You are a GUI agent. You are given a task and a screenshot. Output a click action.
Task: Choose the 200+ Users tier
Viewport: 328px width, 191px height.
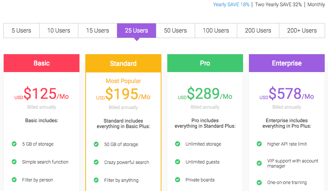click(x=302, y=31)
